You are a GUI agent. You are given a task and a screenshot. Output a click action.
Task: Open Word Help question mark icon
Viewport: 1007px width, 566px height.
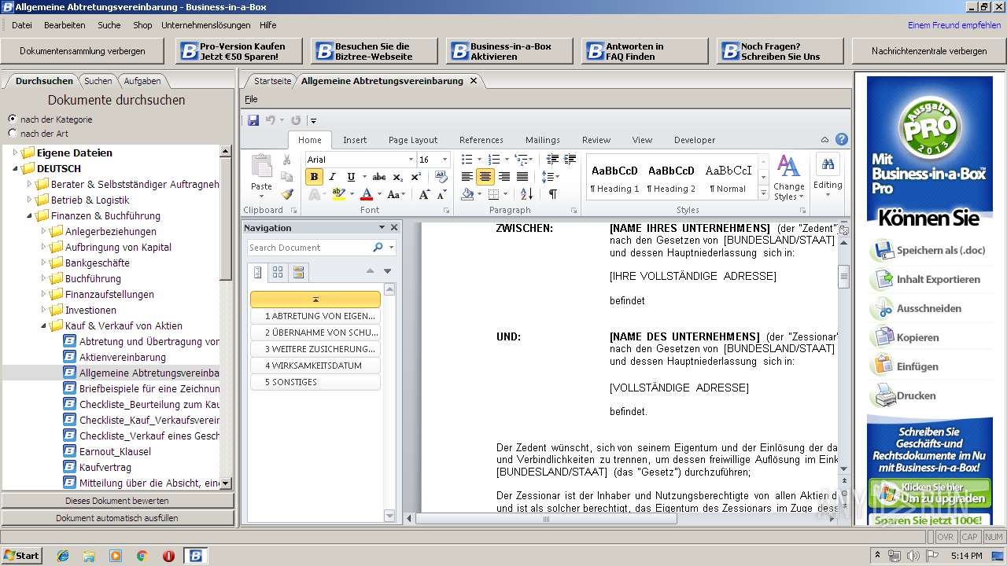click(842, 140)
